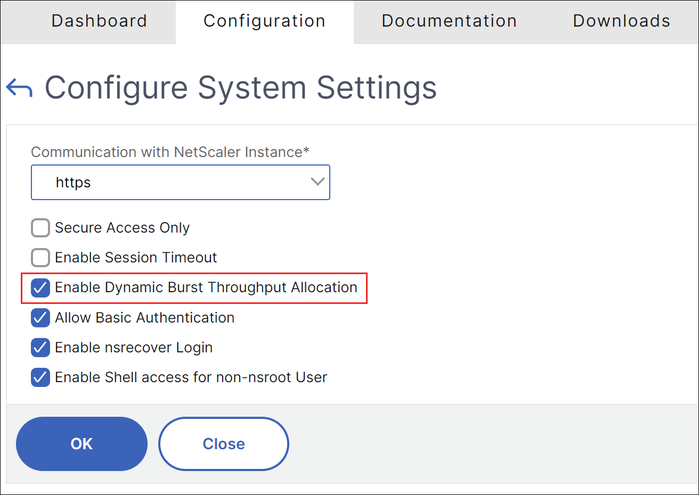The image size is (699, 495).
Task: Go back using the left arrow icon
Action: (x=19, y=88)
